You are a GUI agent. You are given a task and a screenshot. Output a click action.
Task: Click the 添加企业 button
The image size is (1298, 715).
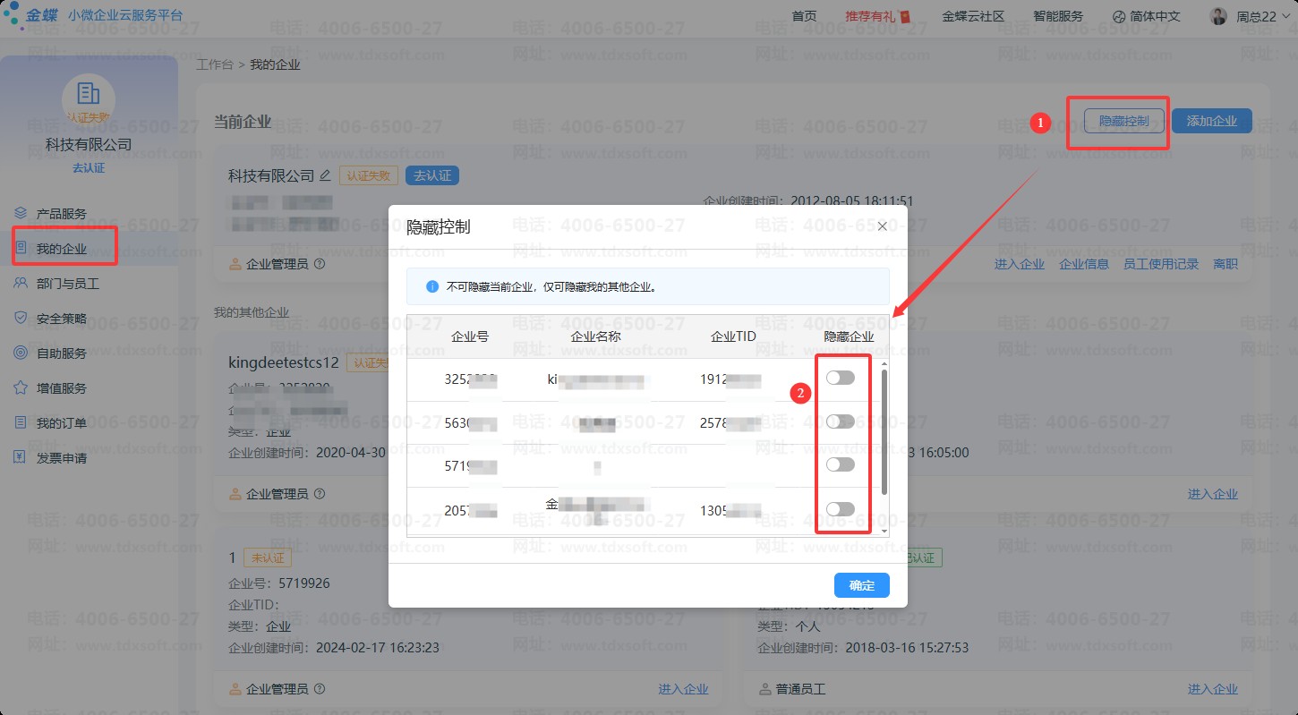1211,121
